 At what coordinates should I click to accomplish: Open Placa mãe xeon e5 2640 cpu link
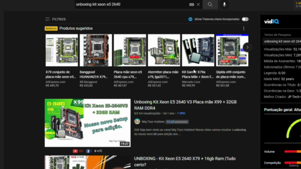128,74
